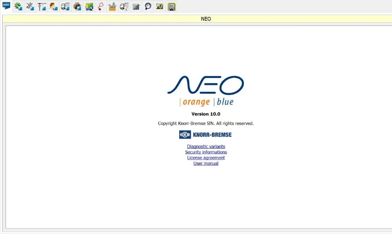Select the wiring schematic info icon
The image size is (392, 234).
42,6
